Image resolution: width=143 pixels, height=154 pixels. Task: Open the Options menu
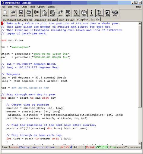[x=41, y=7]
